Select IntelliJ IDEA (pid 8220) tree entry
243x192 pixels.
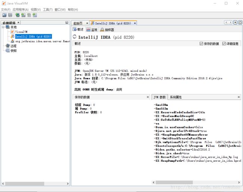pos(33,37)
